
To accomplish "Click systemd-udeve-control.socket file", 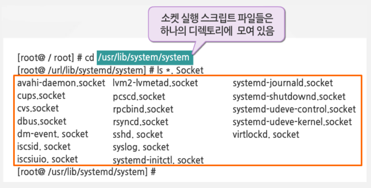I will pos(294,109).
